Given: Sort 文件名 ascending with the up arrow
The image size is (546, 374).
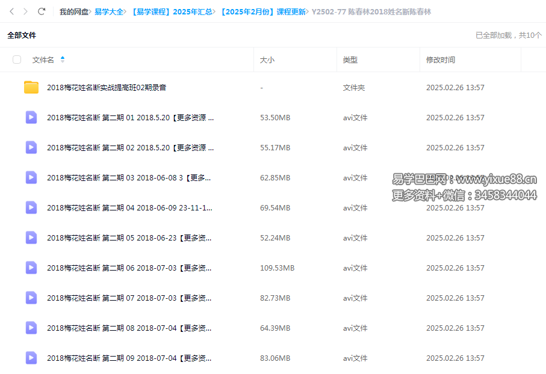Looking at the screenshot, I should click(63, 57).
